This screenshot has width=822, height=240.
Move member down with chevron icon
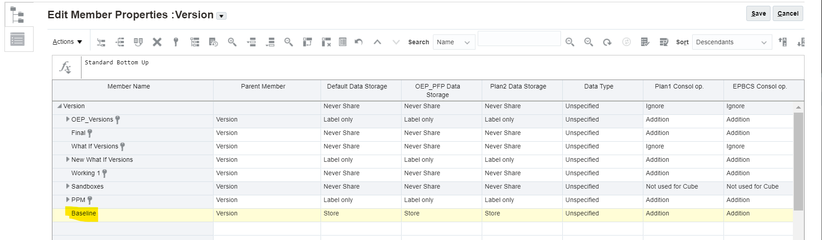(396, 42)
